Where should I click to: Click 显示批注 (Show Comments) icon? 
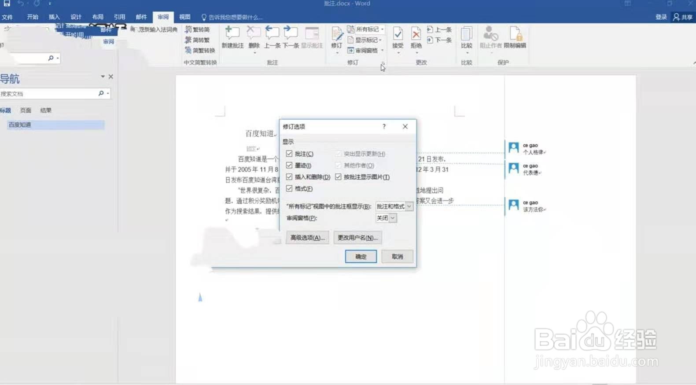click(312, 33)
